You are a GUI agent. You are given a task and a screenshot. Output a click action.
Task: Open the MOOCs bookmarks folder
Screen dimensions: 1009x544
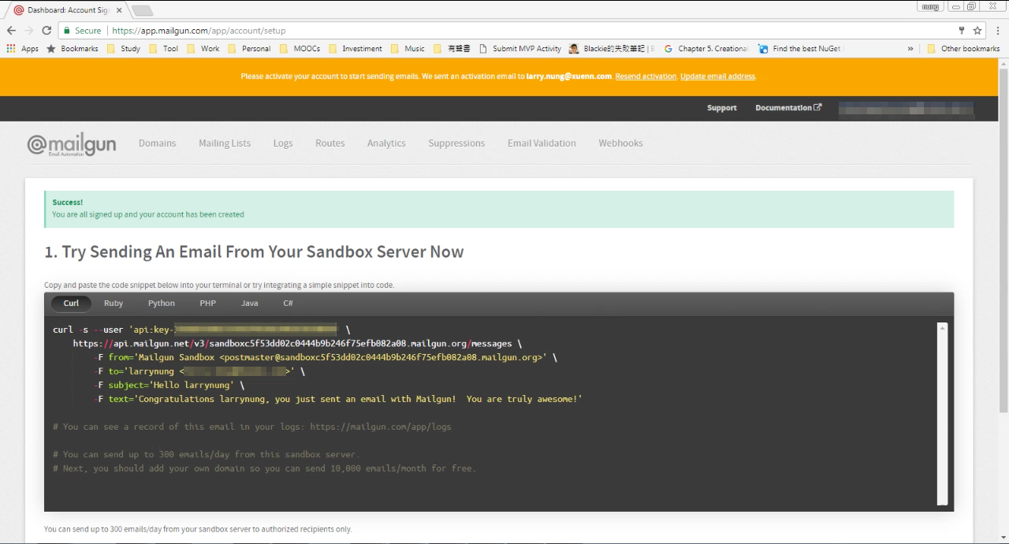[x=300, y=49]
